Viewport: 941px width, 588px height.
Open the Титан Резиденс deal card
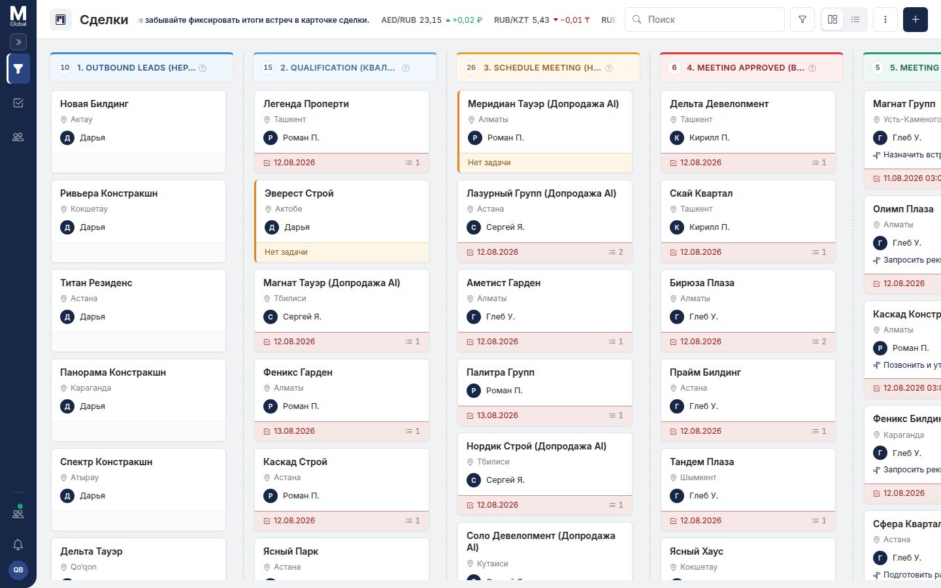click(x=139, y=310)
